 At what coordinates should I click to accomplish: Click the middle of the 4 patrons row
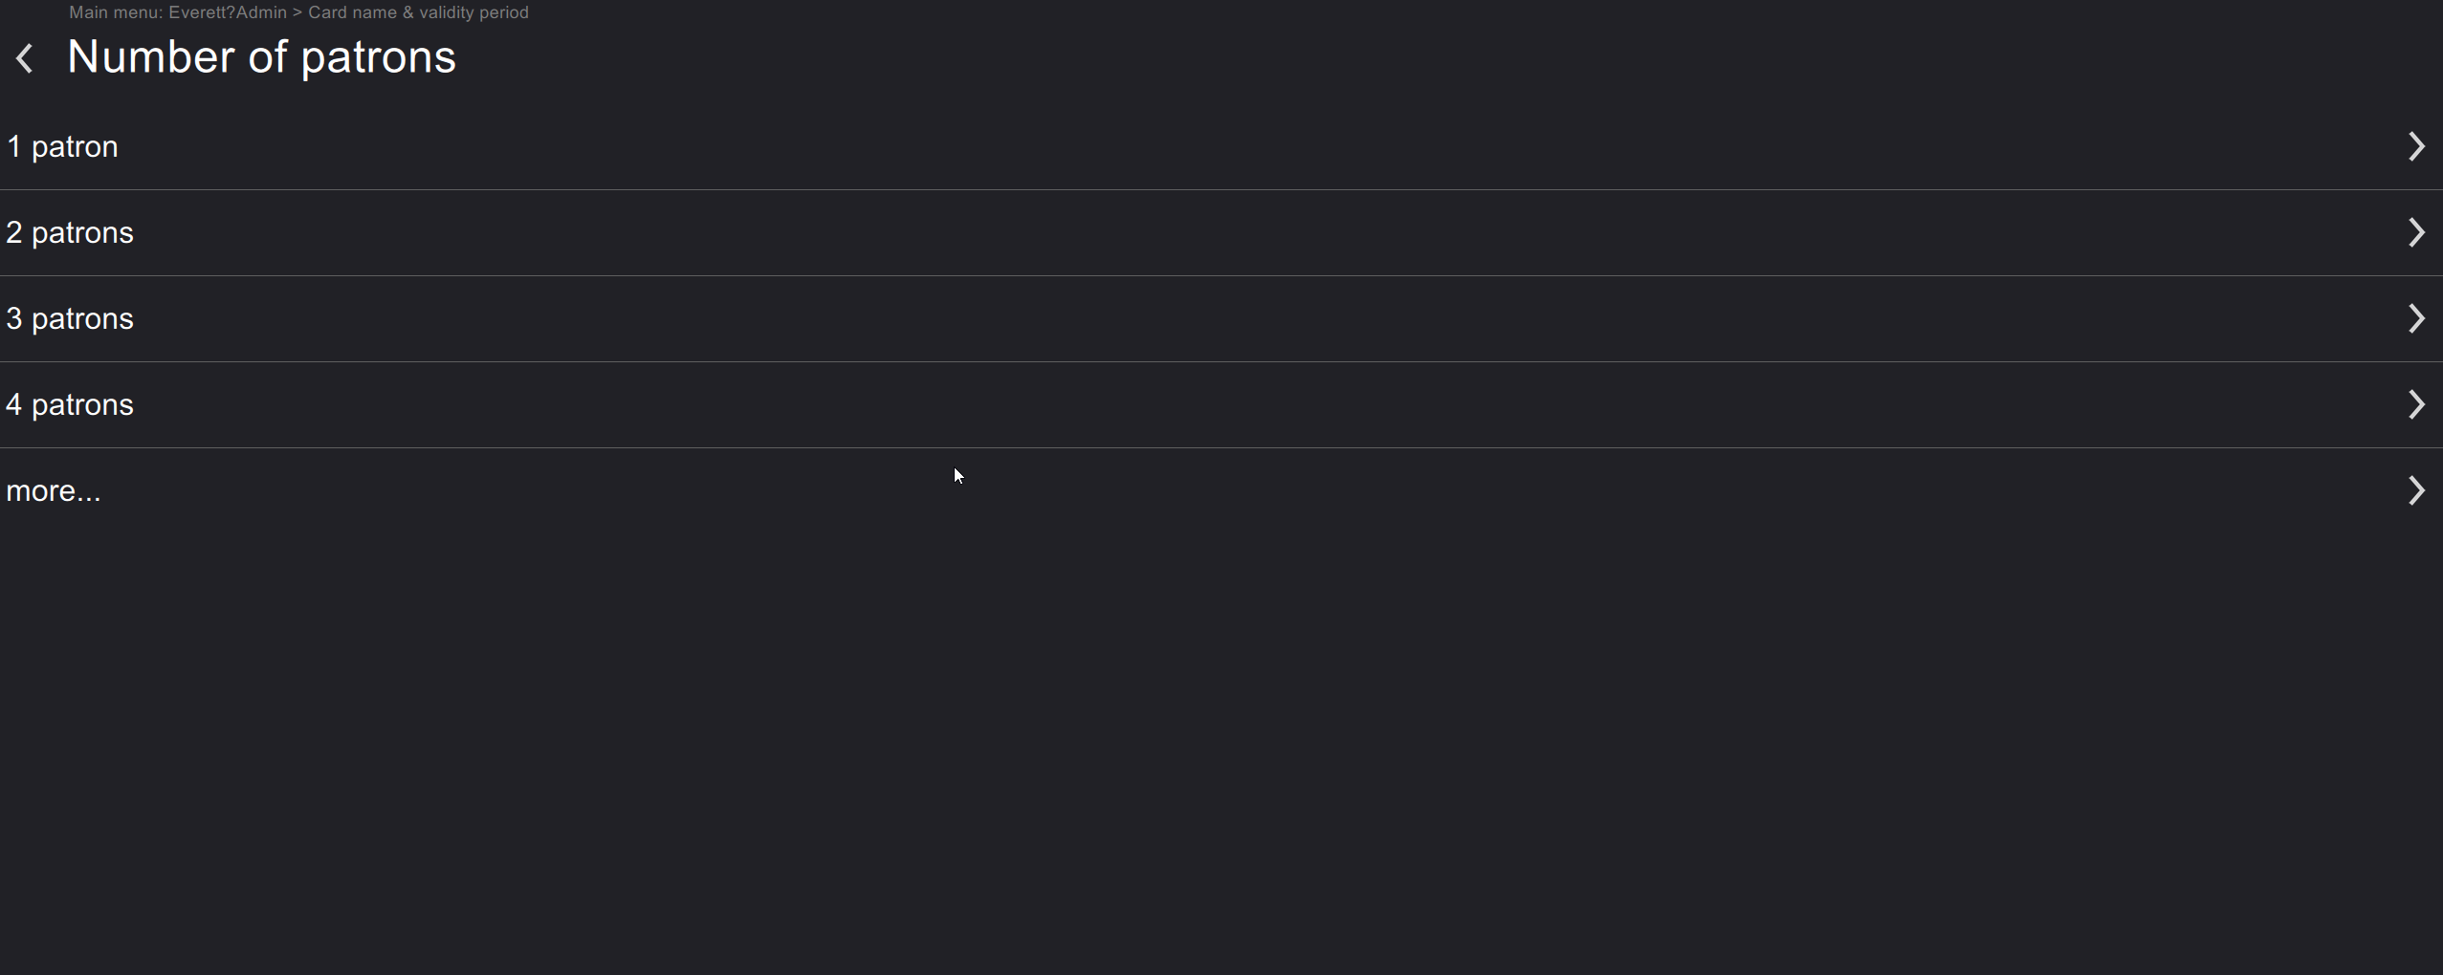1221,405
